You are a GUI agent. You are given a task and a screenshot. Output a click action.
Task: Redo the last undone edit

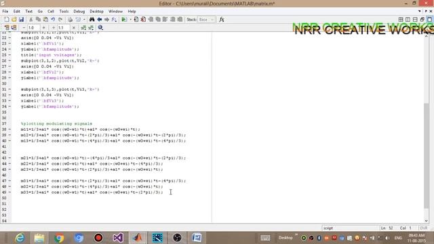[60, 20]
